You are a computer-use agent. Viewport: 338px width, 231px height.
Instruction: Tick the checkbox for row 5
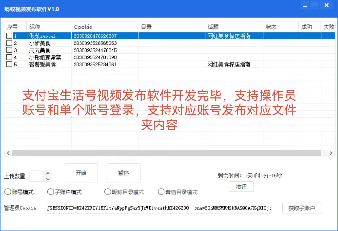[x=9, y=64]
